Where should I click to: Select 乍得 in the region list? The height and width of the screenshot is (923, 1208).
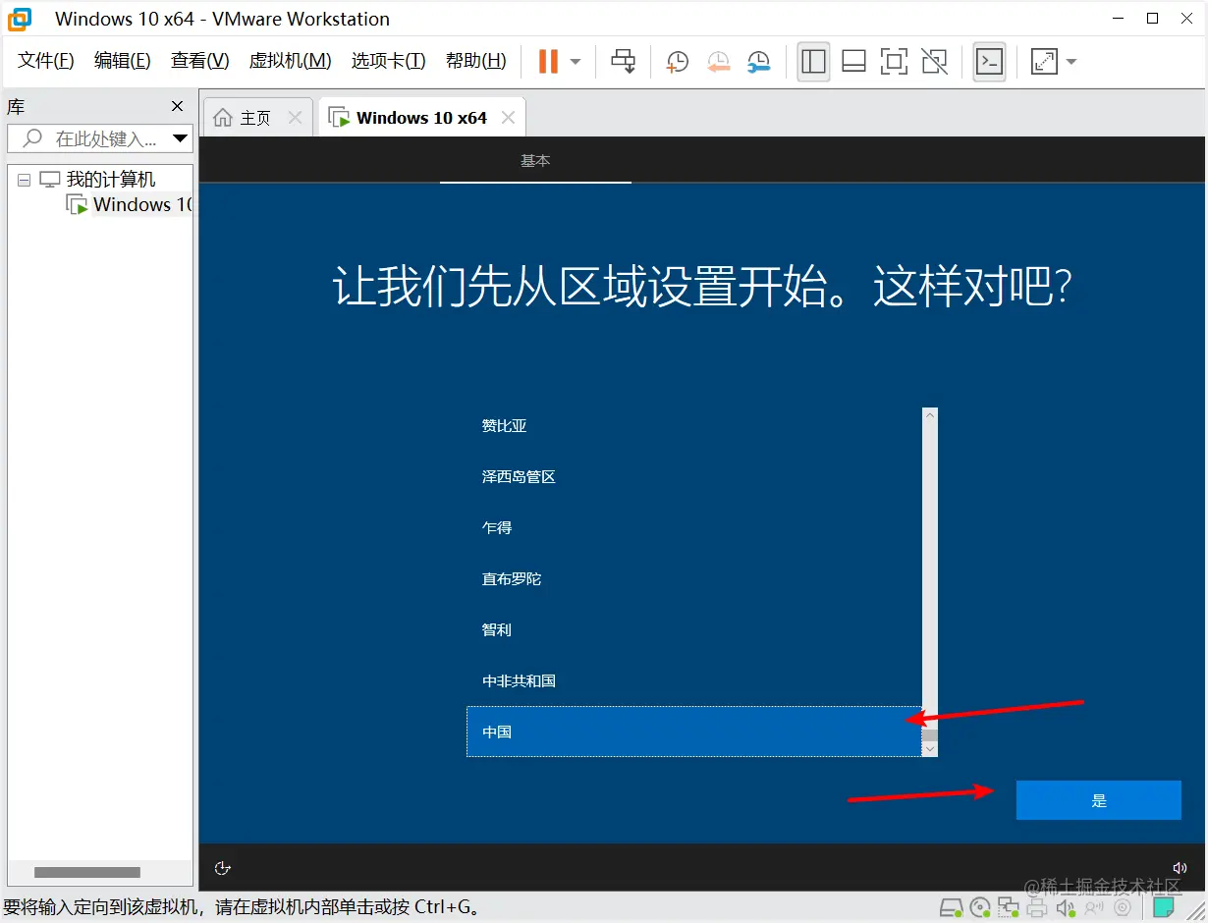click(x=694, y=527)
